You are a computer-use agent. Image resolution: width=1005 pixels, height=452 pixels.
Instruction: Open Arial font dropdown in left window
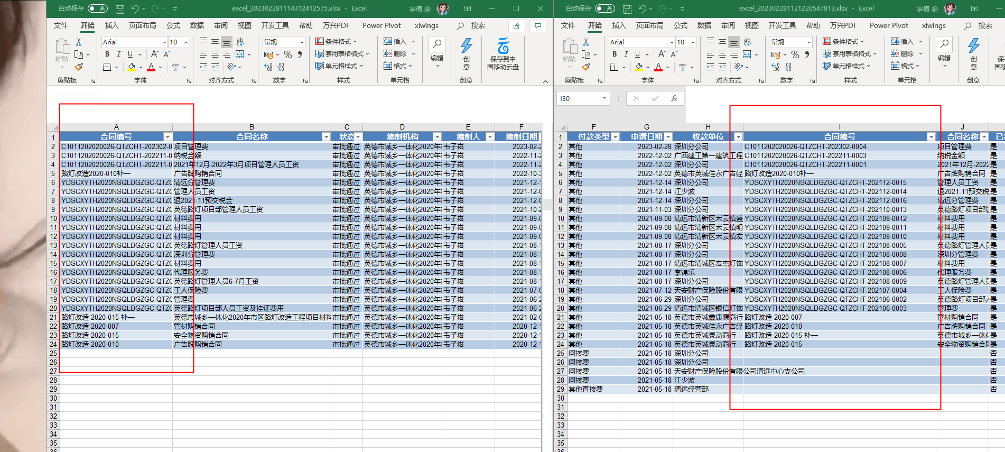click(x=164, y=42)
